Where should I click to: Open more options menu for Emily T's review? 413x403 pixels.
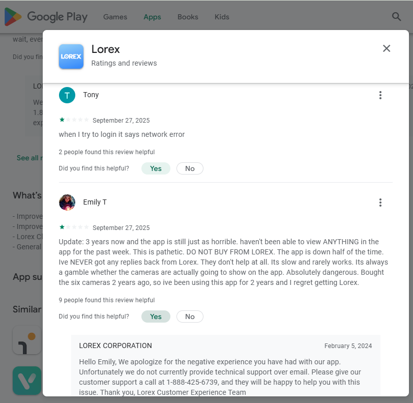380,203
